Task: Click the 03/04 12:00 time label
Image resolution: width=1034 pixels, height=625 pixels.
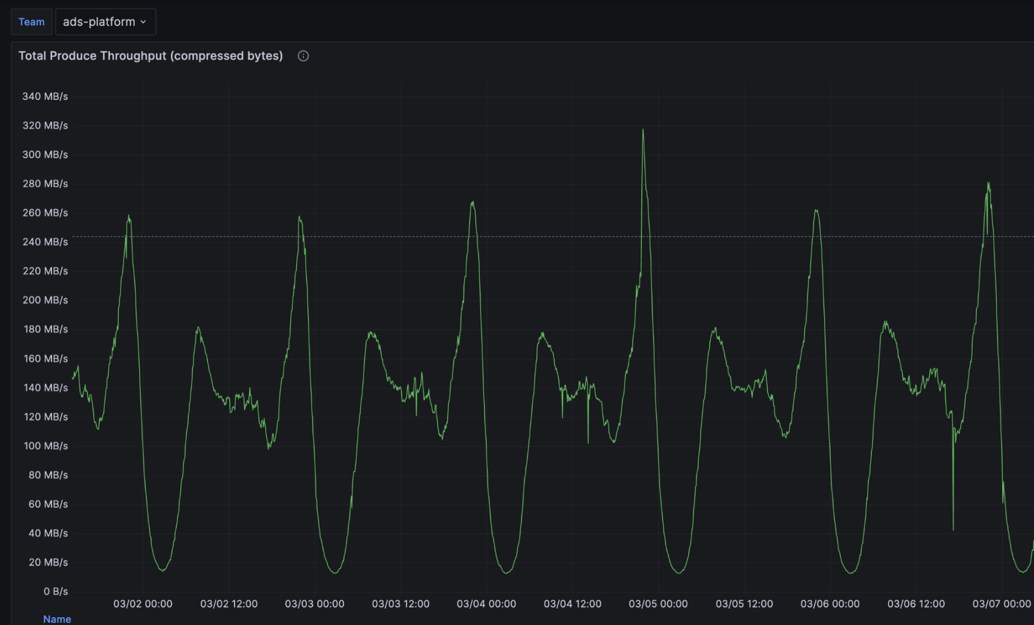Action: click(572, 604)
